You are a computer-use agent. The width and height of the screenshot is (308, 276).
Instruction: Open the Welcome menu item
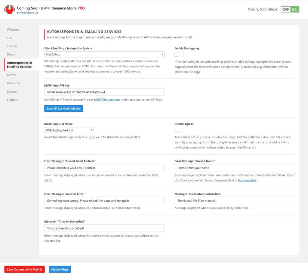pyautogui.click(x=13, y=29)
